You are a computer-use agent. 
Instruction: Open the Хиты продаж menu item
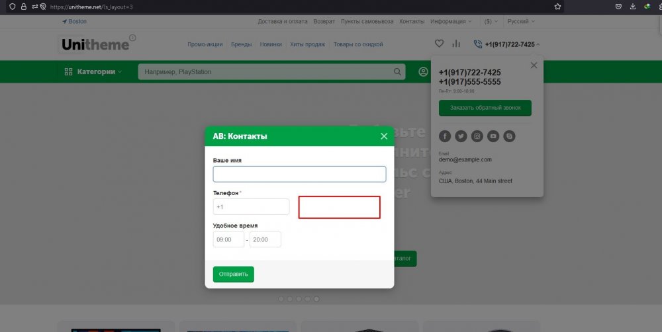point(307,44)
